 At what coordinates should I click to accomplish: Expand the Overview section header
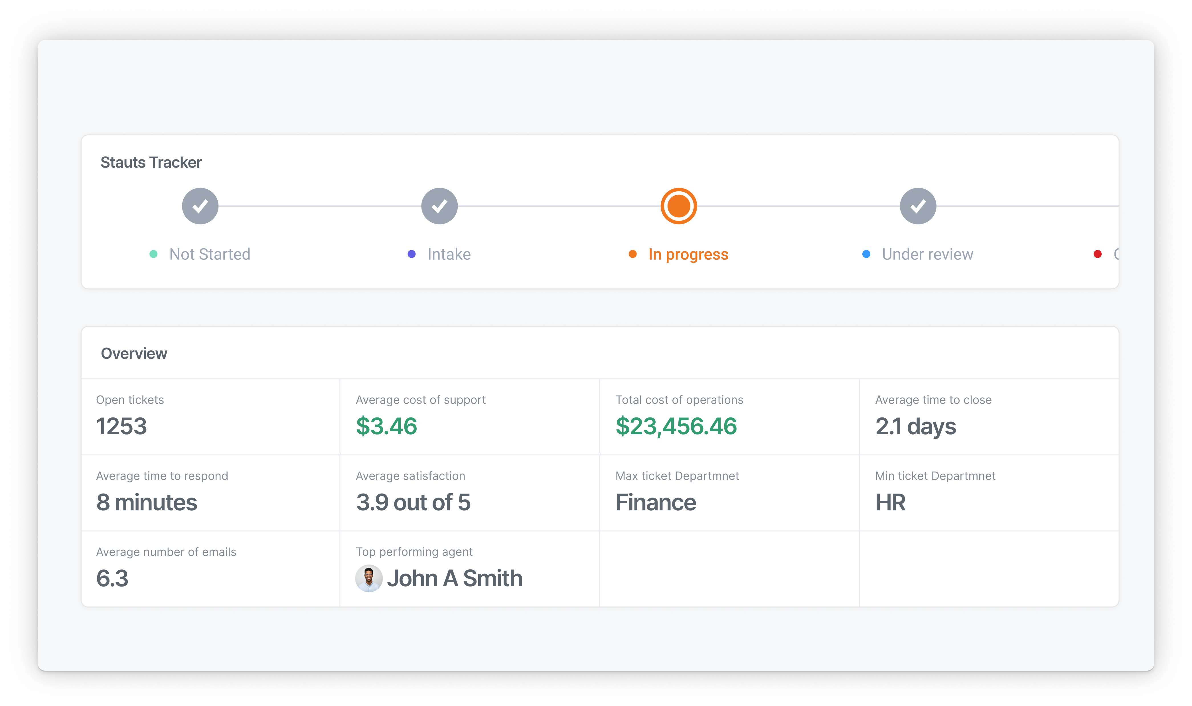[x=134, y=353]
